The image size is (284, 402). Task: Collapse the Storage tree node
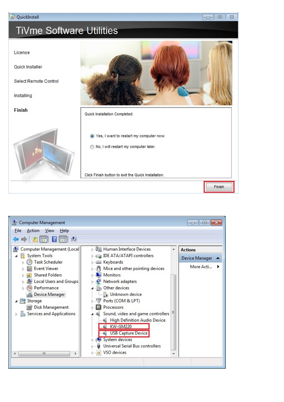pos(16,301)
